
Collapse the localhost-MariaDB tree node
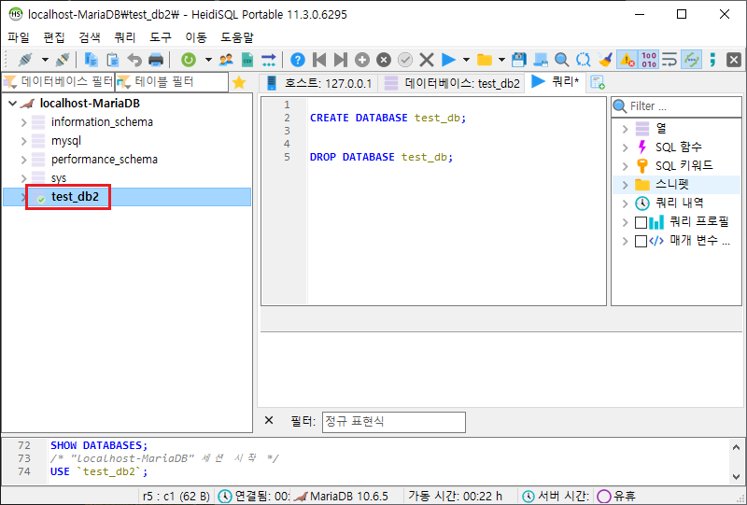pyautogui.click(x=13, y=104)
